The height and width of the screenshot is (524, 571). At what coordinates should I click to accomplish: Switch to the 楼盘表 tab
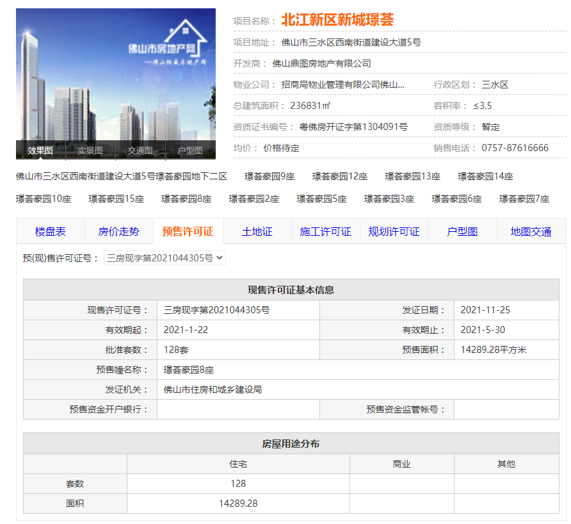[x=50, y=231]
